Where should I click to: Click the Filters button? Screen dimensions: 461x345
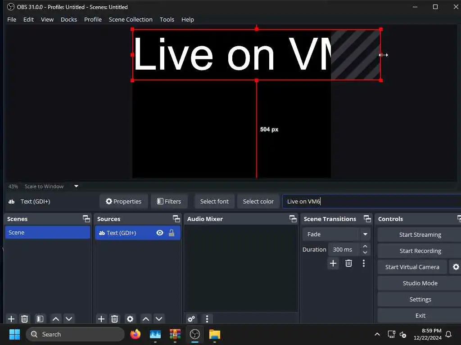169,201
